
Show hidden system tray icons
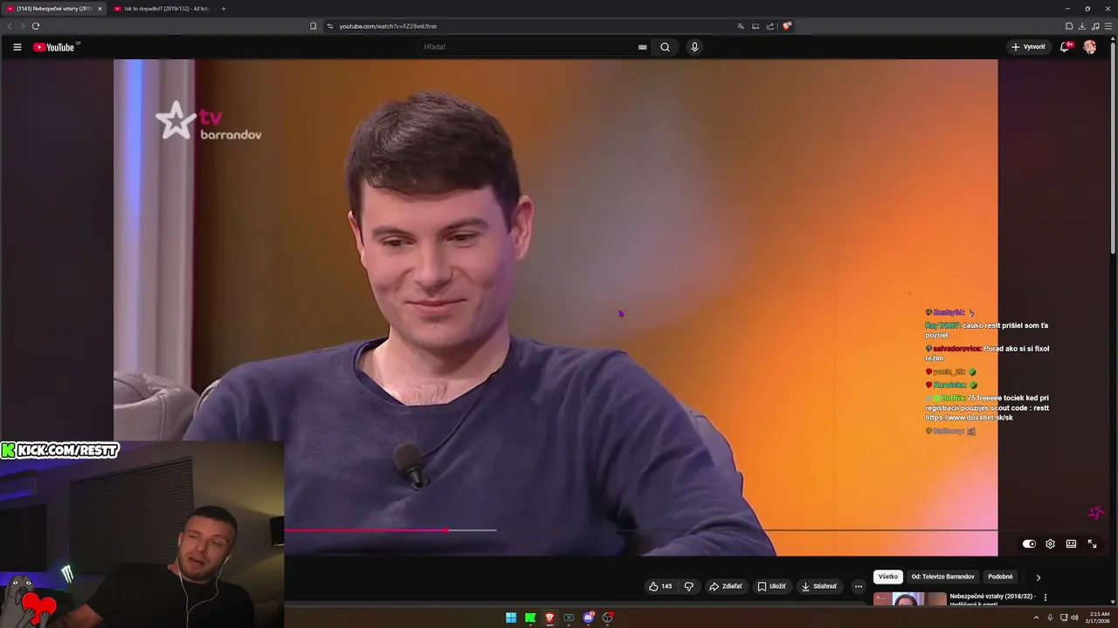[1036, 618]
